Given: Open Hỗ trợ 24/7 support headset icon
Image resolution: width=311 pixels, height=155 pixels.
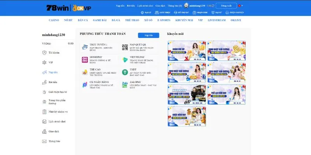Looking at the screenshot, I should [x=176, y=12].
